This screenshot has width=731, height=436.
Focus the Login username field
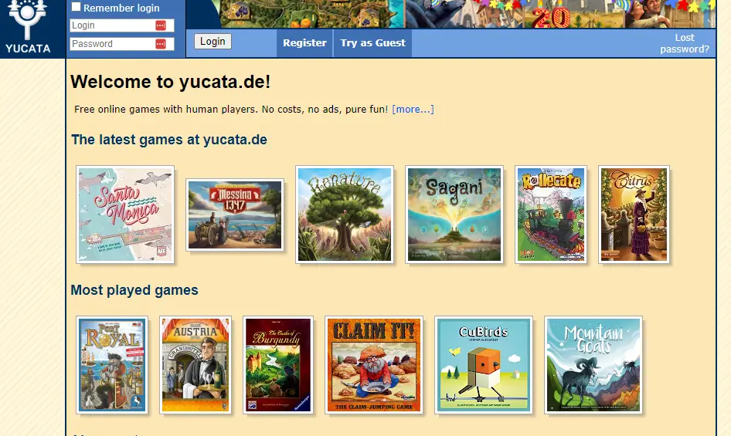[122, 25]
